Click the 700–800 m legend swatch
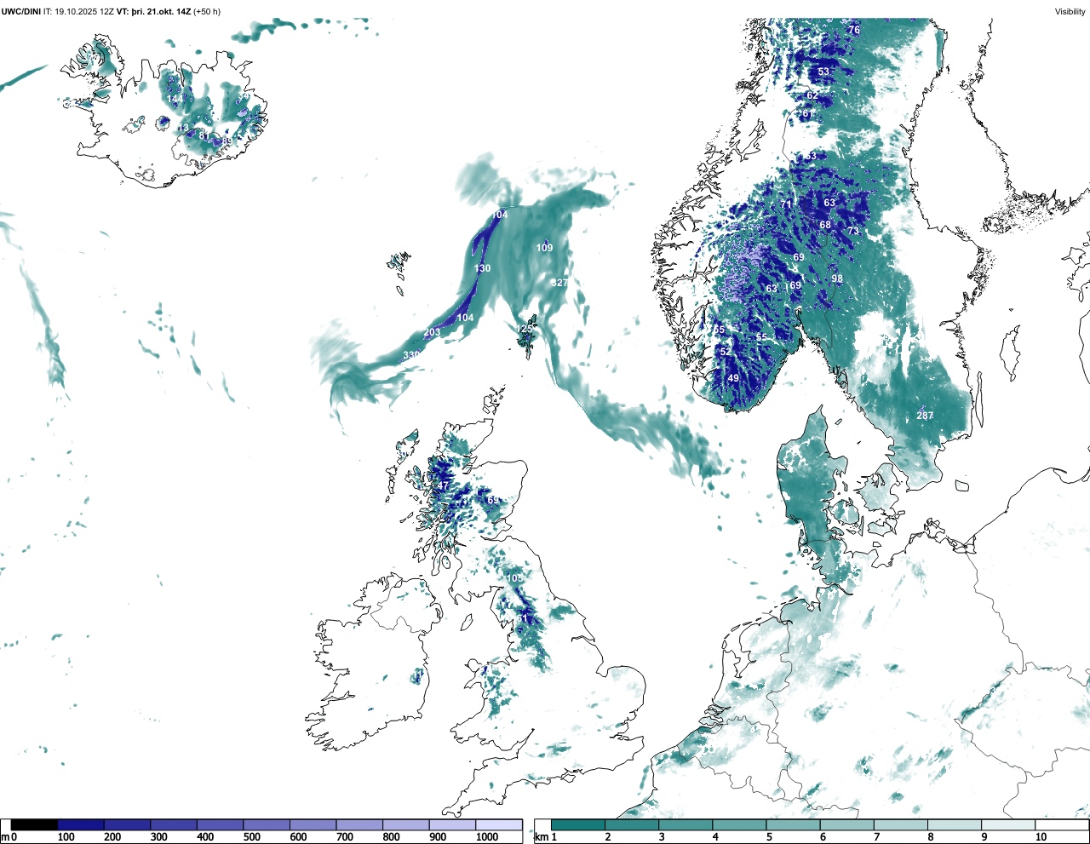Viewport: 1090px width, 844px height. (359, 824)
